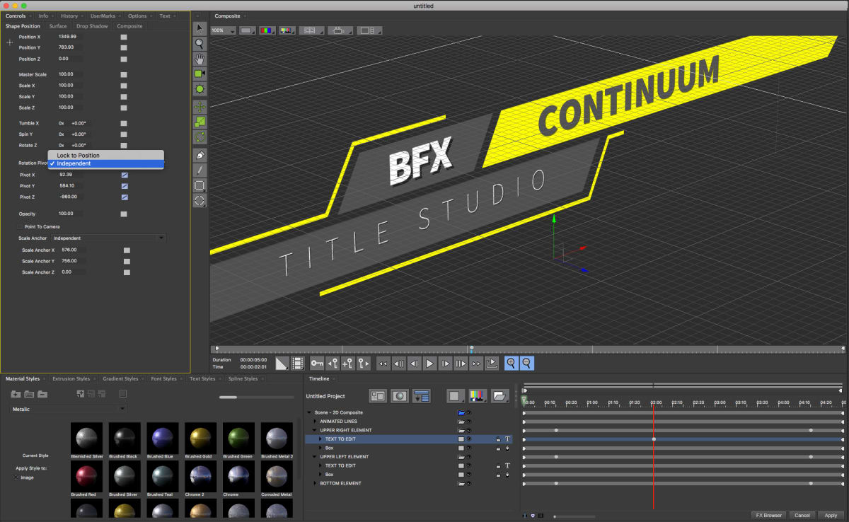Enable the Point To Camera checkbox
849x522 pixels.
pos(20,226)
